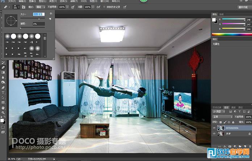Select the Path Selection tool

3,97
